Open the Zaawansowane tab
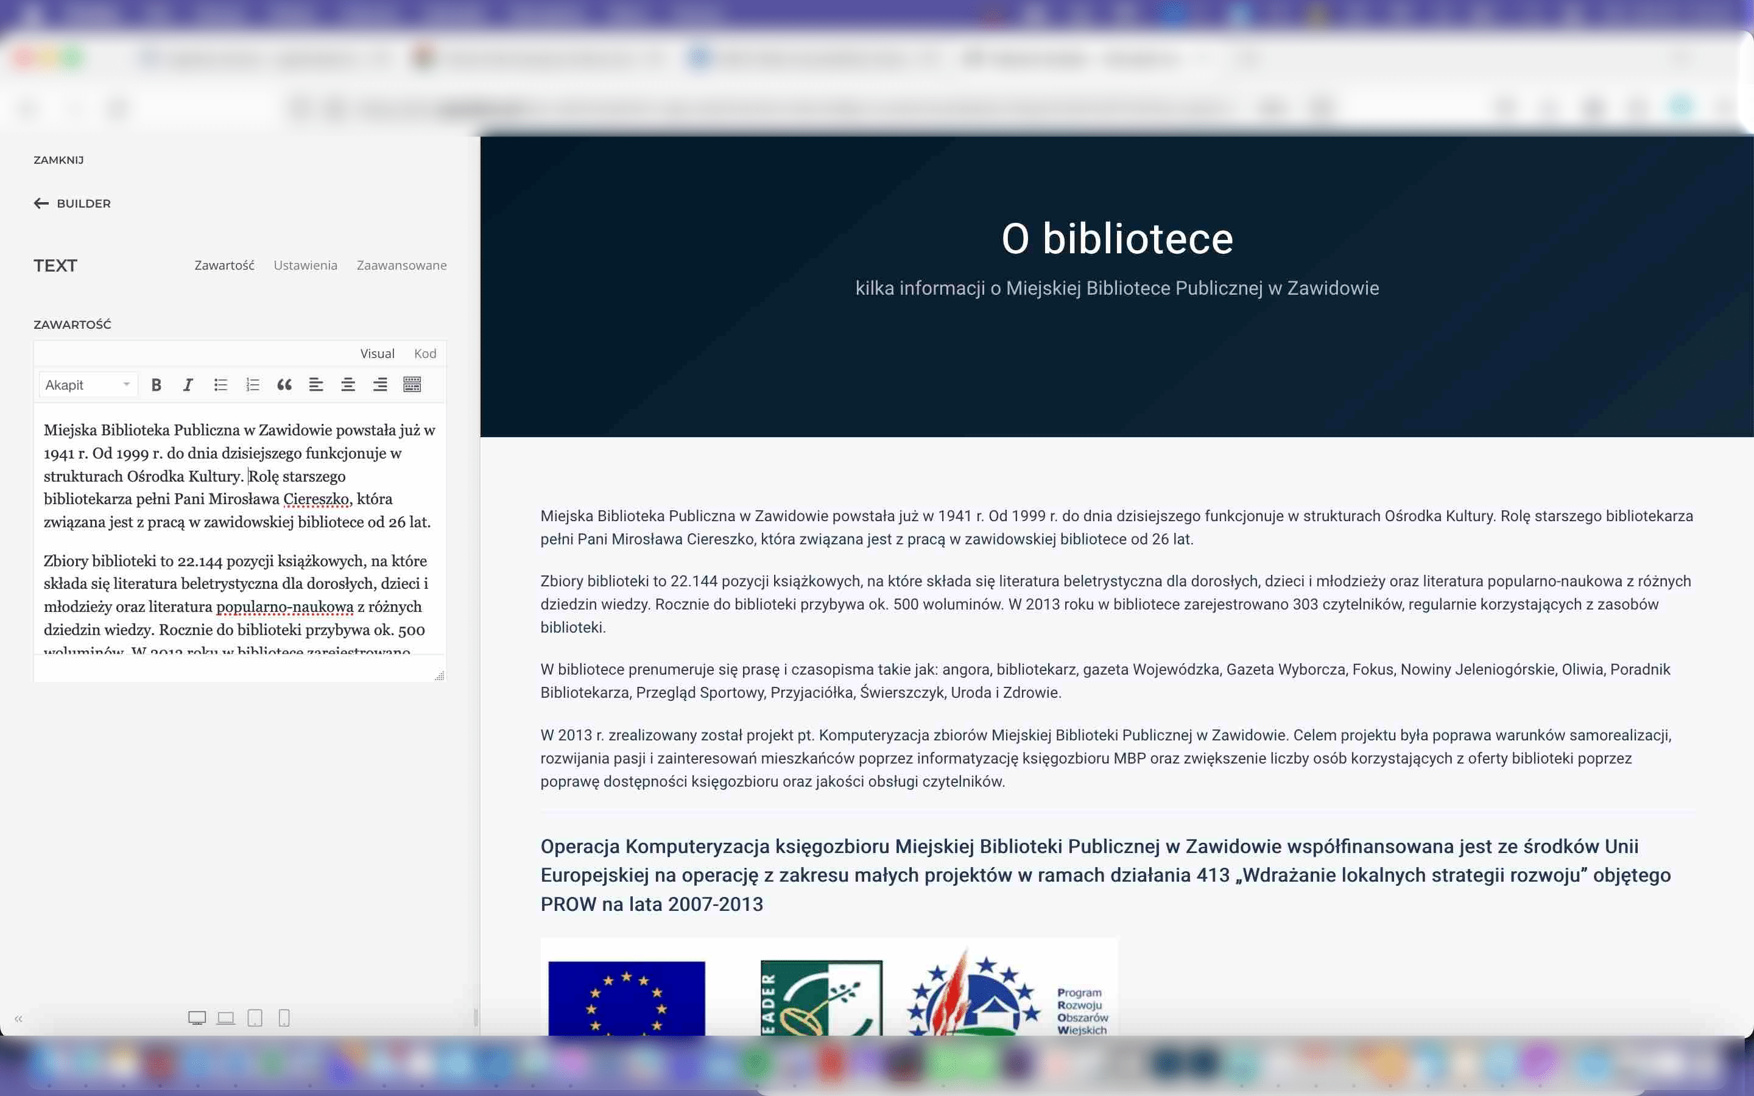Image resolution: width=1754 pixels, height=1096 pixels. point(401,265)
